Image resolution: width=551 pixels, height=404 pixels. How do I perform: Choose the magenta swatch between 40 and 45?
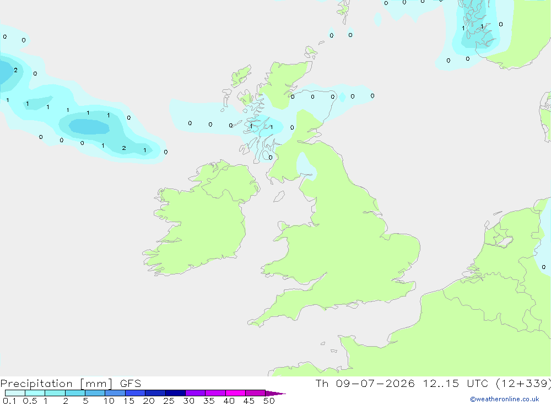coord(235,393)
